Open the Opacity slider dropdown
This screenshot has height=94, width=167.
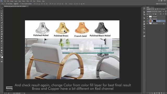click(x=166, y=11)
